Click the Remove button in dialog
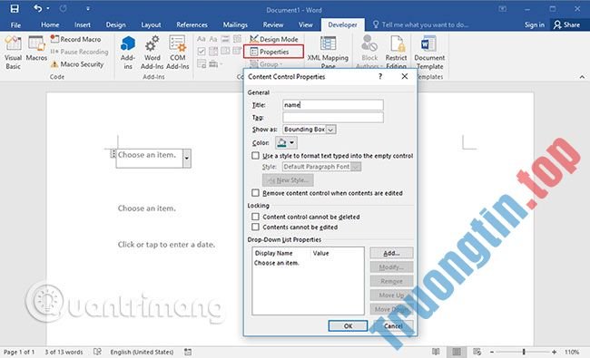 [391, 281]
